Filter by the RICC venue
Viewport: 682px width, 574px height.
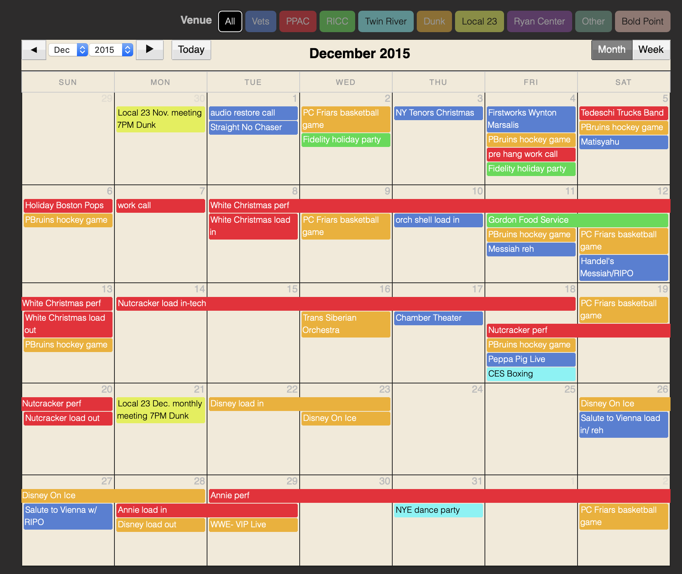(337, 21)
